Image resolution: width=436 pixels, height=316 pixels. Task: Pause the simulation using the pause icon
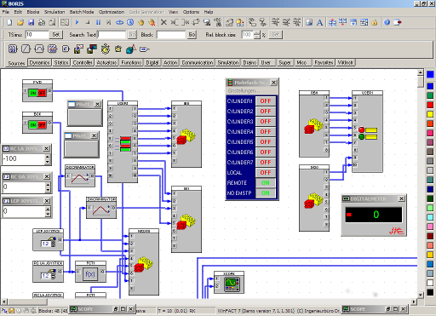98,22
